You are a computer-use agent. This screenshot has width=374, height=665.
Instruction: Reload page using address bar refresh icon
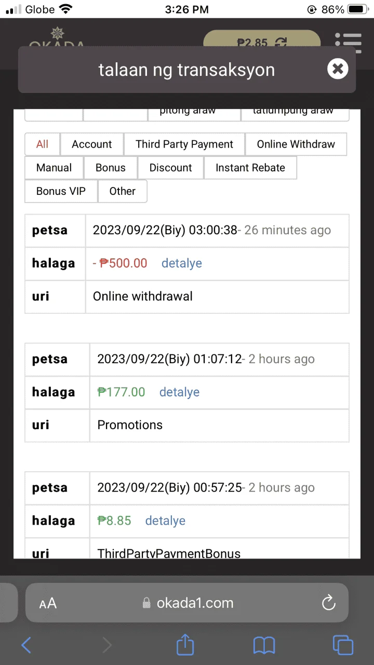coord(328,603)
